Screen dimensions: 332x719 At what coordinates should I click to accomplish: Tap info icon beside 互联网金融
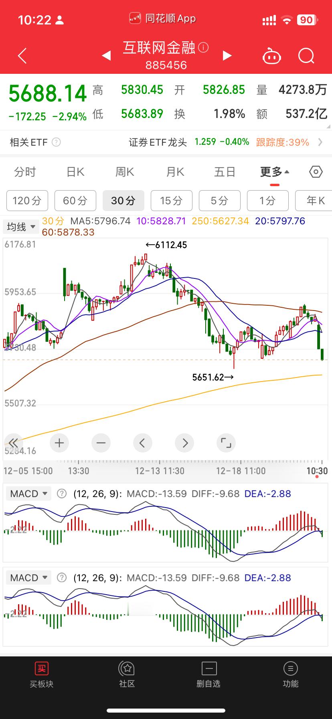(x=204, y=48)
